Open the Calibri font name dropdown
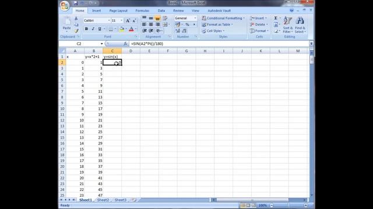Image resolution: width=373 pixels, height=209 pixels. click(x=109, y=21)
